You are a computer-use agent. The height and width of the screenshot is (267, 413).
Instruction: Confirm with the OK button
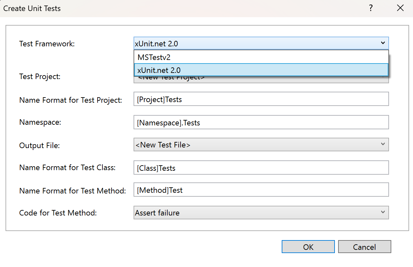(308, 247)
